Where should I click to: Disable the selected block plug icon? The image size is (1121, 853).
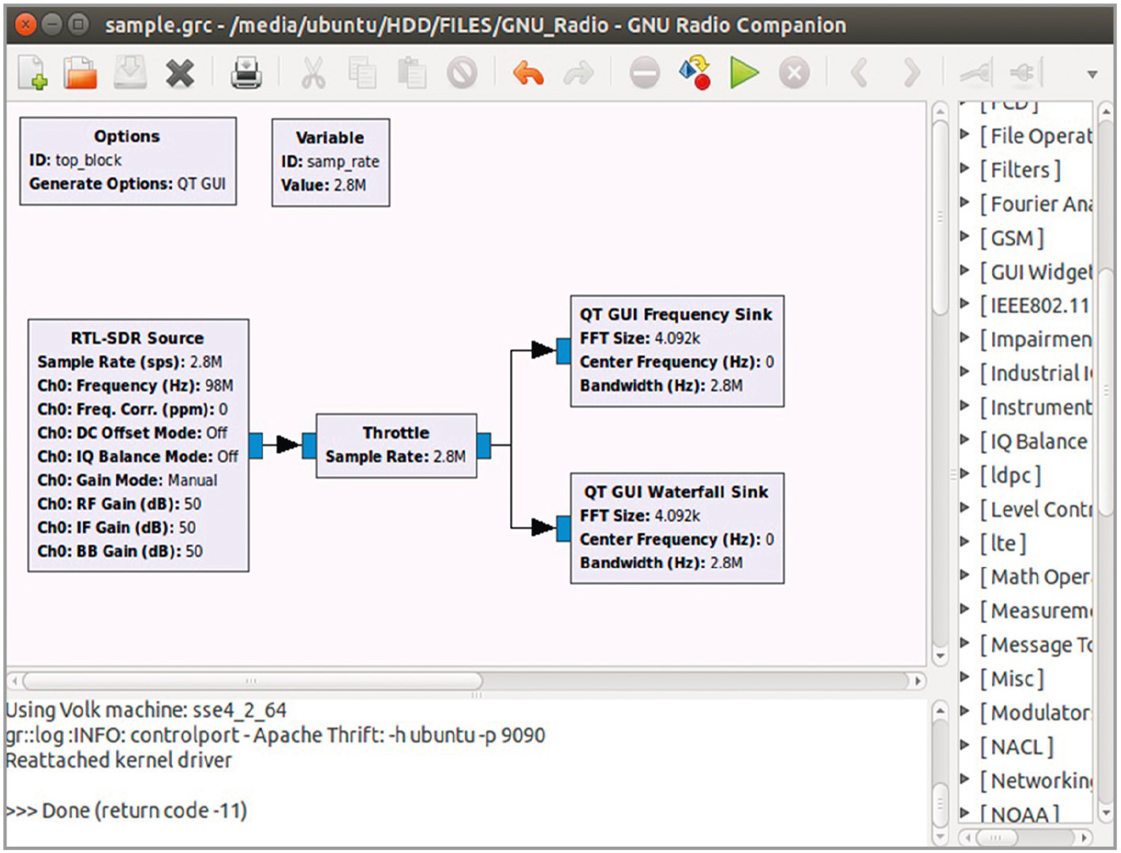(x=1026, y=74)
